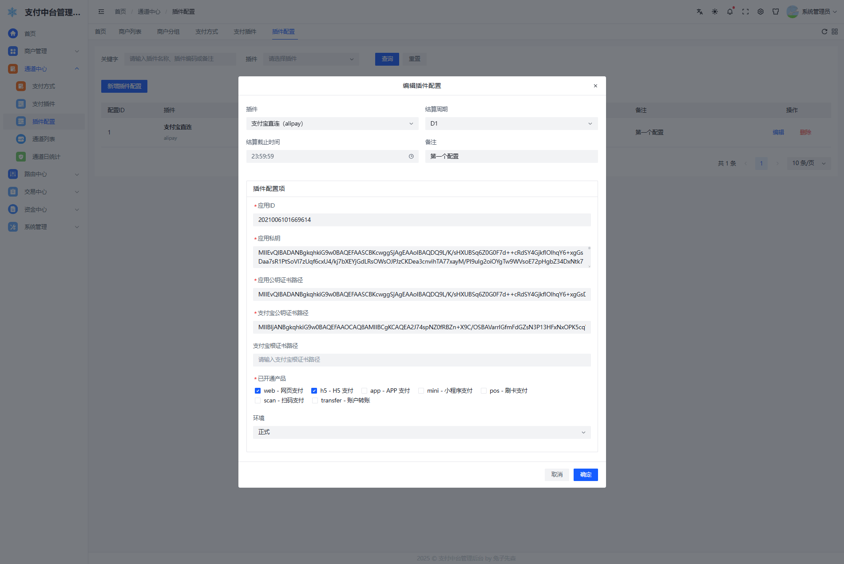Click the clock icon in settlement time field

411,156
